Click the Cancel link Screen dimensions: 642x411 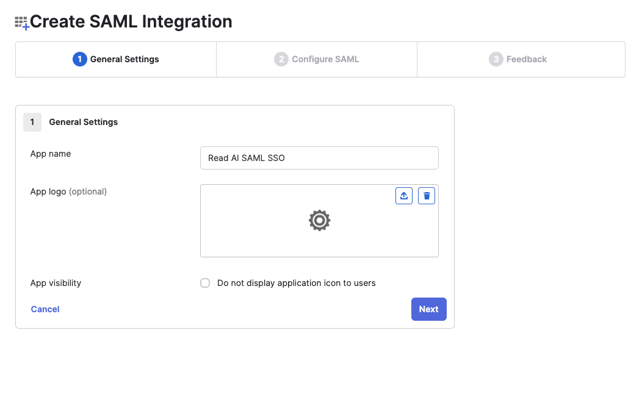click(x=45, y=309)
